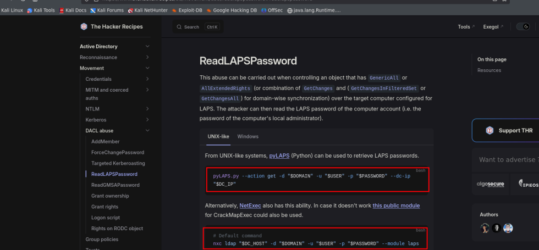Open Kali Forums bookmark
539x250 pixels.
(x=107, y=10)
